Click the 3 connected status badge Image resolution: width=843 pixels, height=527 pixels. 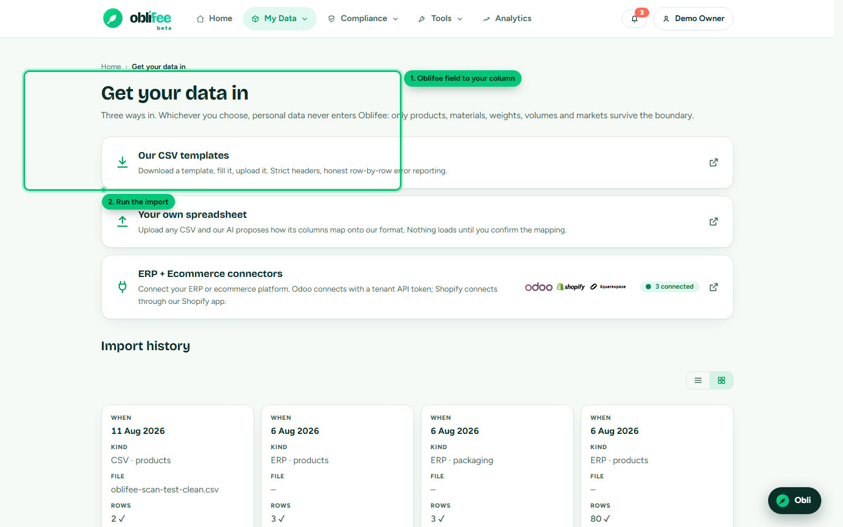670,287
